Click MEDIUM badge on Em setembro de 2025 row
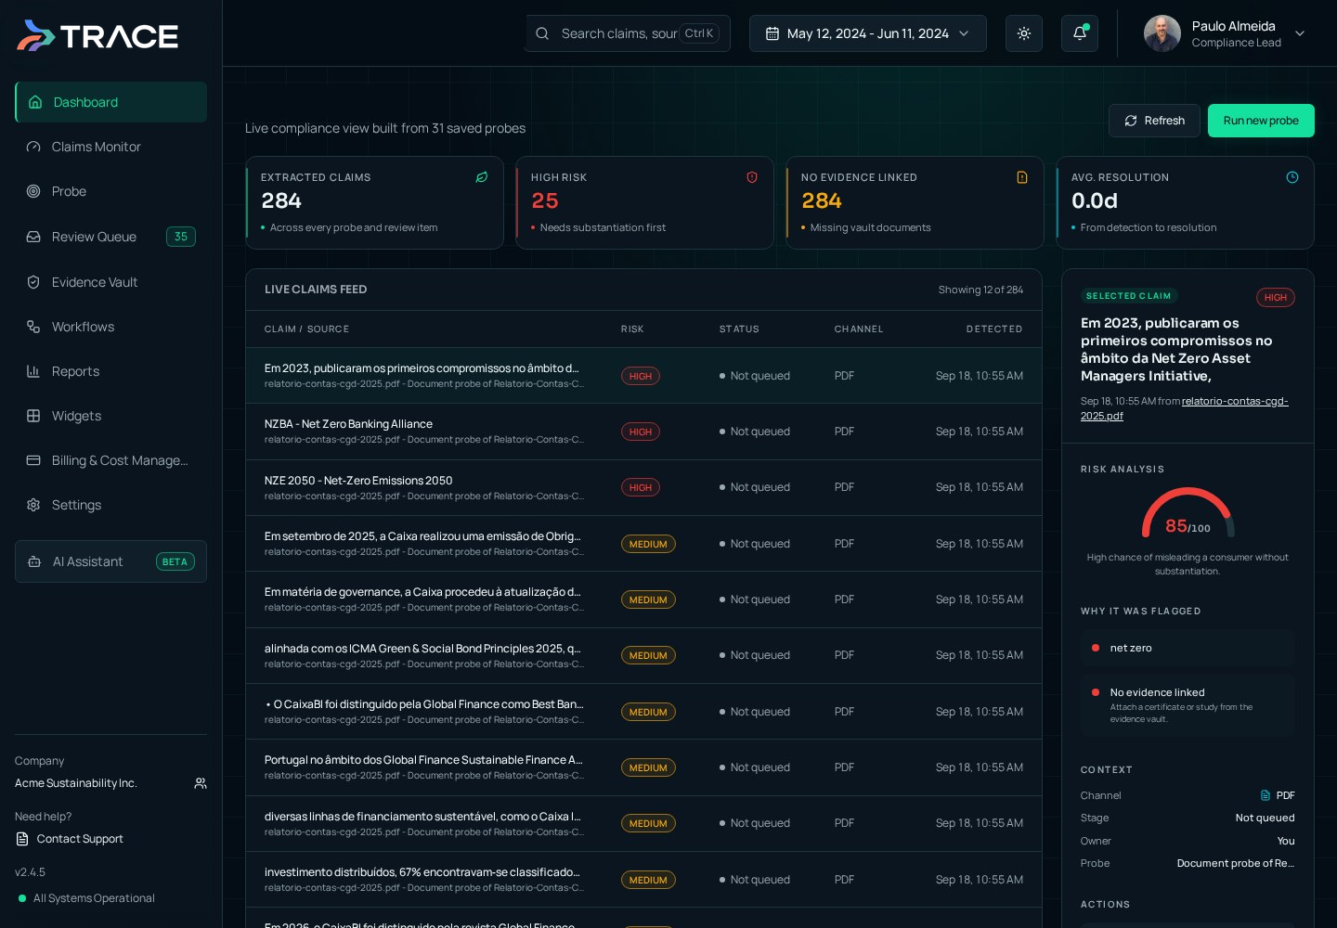Viewport: 1337px width, 928px height. (648, 544)
